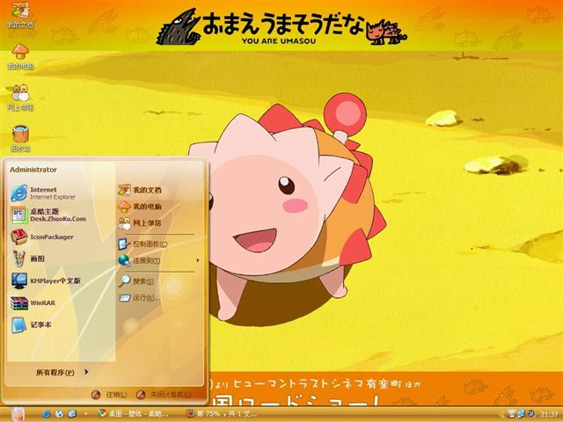Click the Administrator user name
This screenshot has height=422, width=563.
tap(33, 170)
